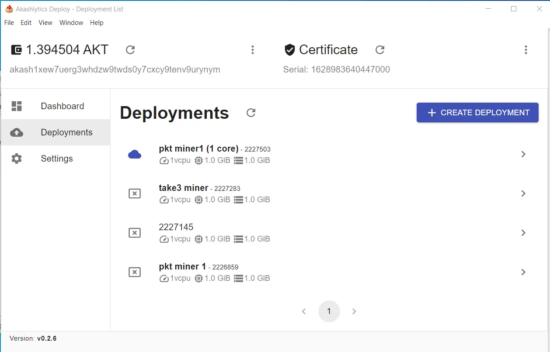This screenshot has height=352, width=550.
Task: Open the Edit menu
Action: point(26,23)
